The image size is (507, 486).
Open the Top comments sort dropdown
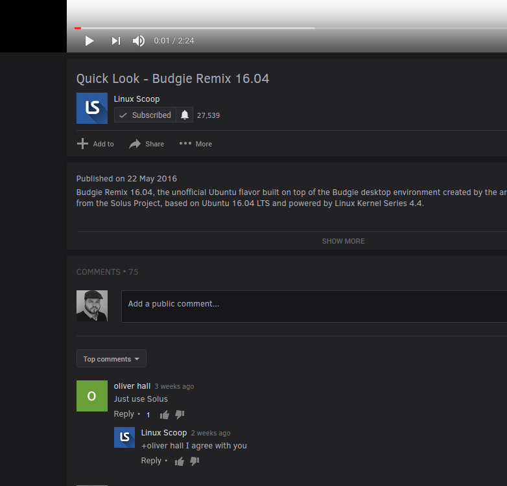[x=112, y=358]
